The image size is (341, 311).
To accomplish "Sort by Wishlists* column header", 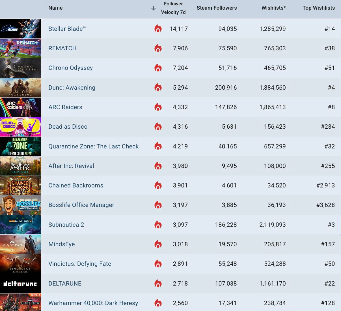I will point(274,8).
